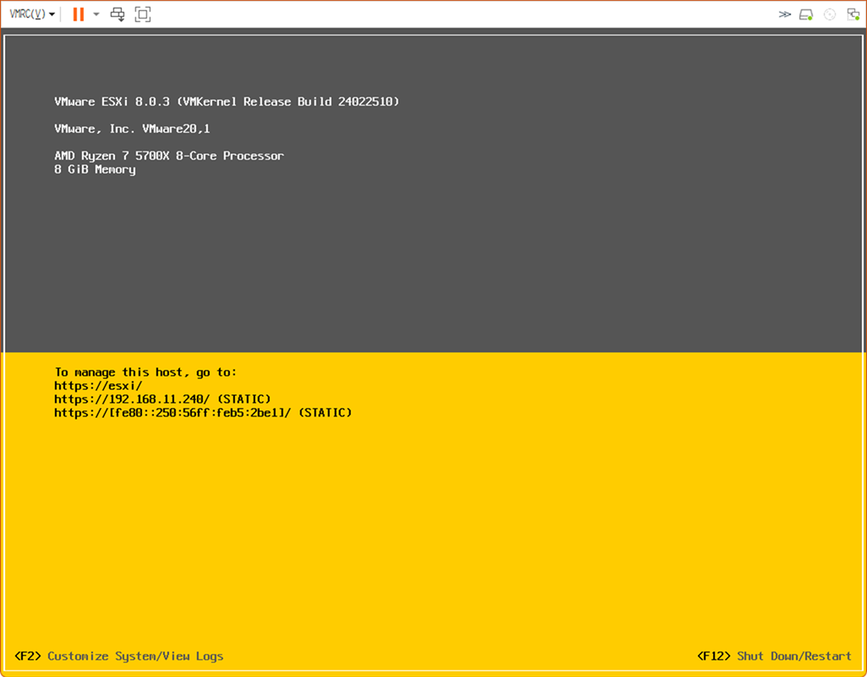
Task: Click the AMD Ryzen 7 5700X processor text
Action: pyautogui.click(x=169, y=156)
